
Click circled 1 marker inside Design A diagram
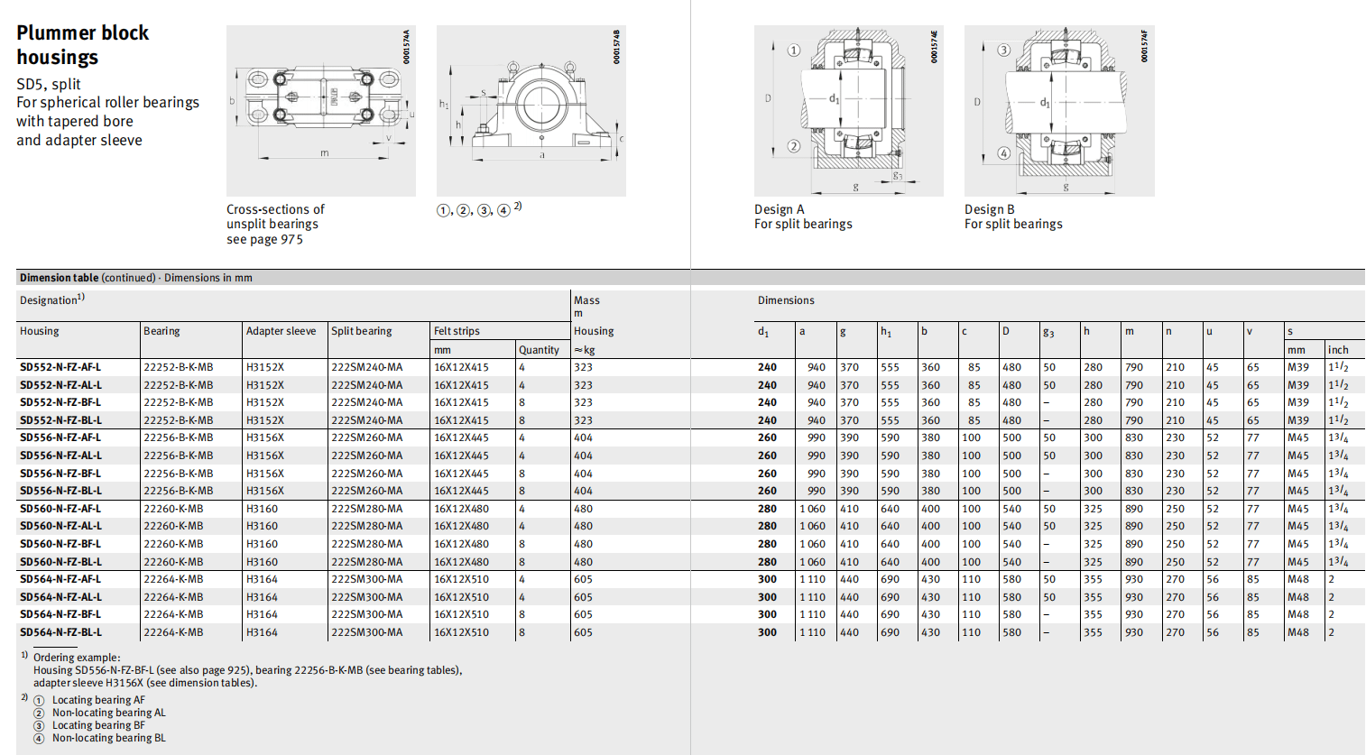click(793, 51)
